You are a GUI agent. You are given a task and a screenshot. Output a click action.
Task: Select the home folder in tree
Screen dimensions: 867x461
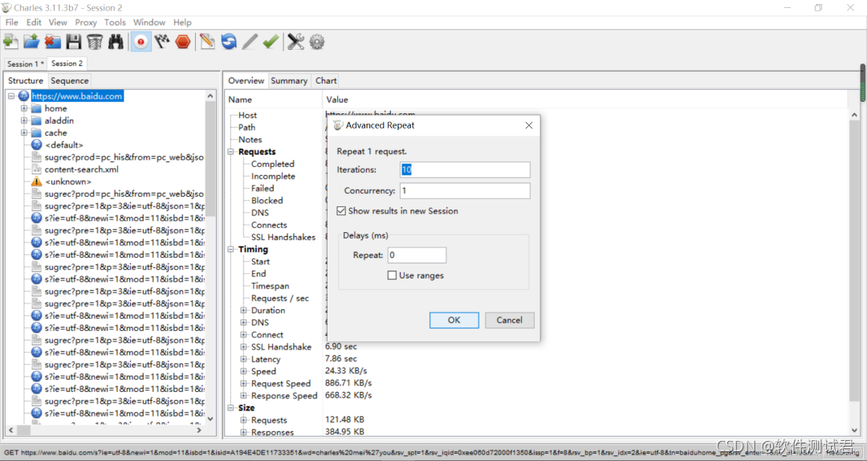[x=55, y=108]
